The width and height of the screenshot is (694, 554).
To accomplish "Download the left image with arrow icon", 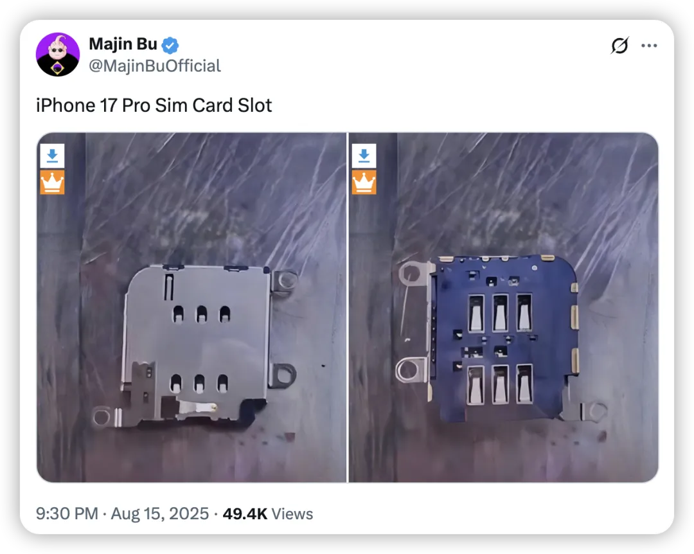I will tap(52, 156).
